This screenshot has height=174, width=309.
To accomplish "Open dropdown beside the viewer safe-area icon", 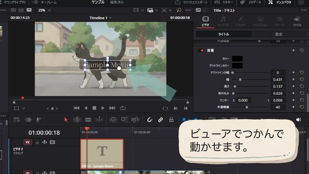I will 142,10.
